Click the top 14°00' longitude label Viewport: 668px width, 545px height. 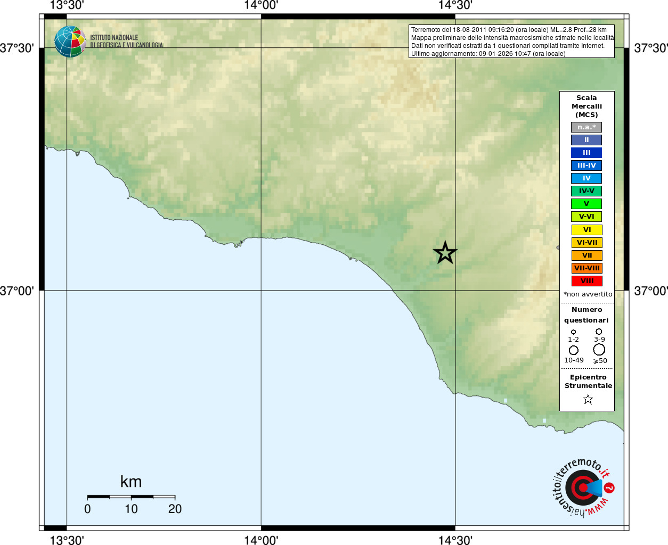(261, 5)
